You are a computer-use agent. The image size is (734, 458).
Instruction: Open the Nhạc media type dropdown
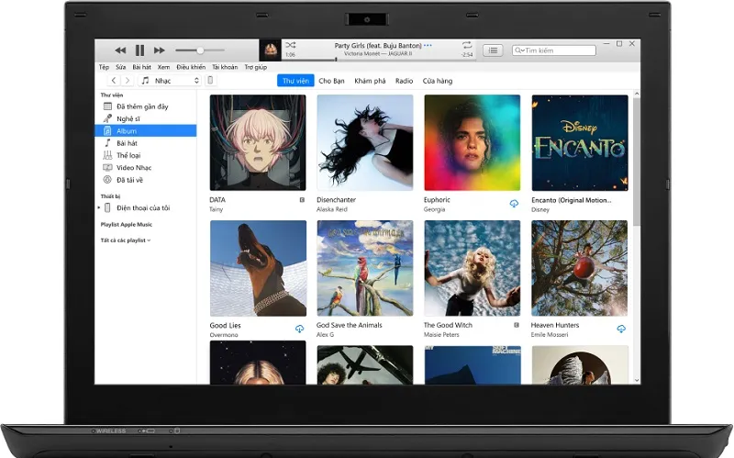click(x=171, y=81)
